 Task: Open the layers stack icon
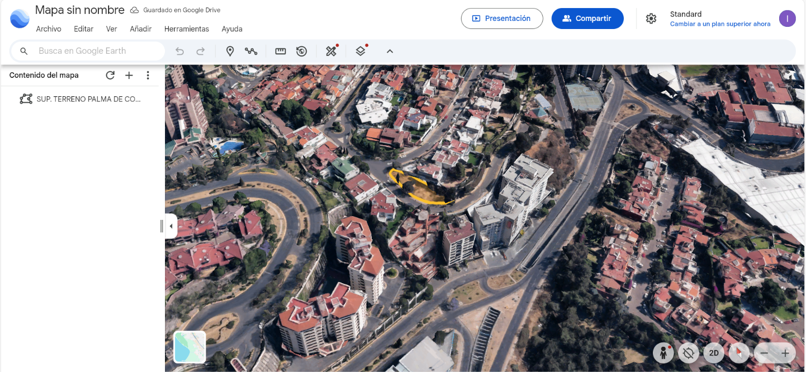click(361, 51)
